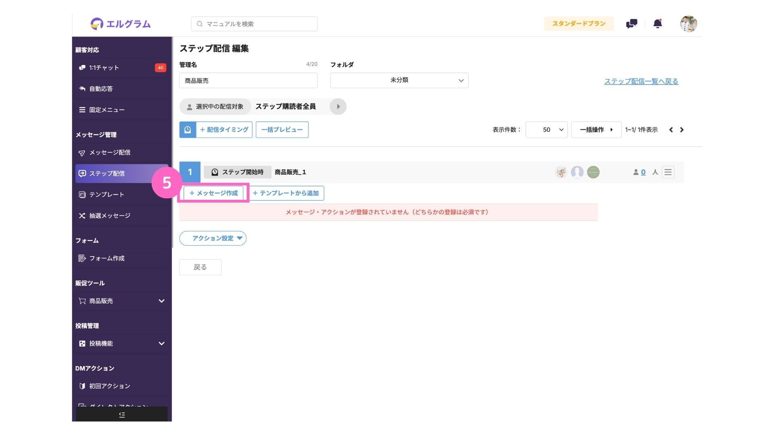
Task: Click the subscriber count 0 link
Action: 643,172
